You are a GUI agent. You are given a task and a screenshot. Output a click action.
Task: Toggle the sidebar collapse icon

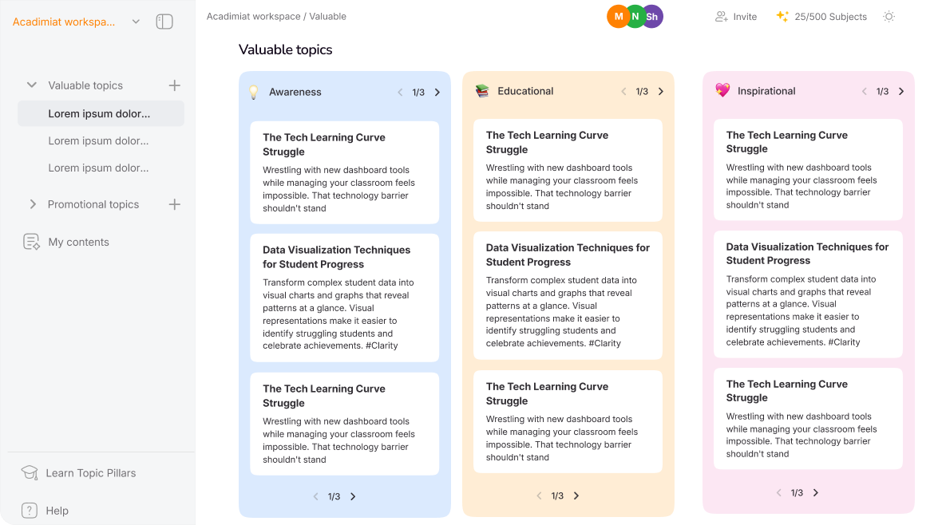tap(164, 22)
